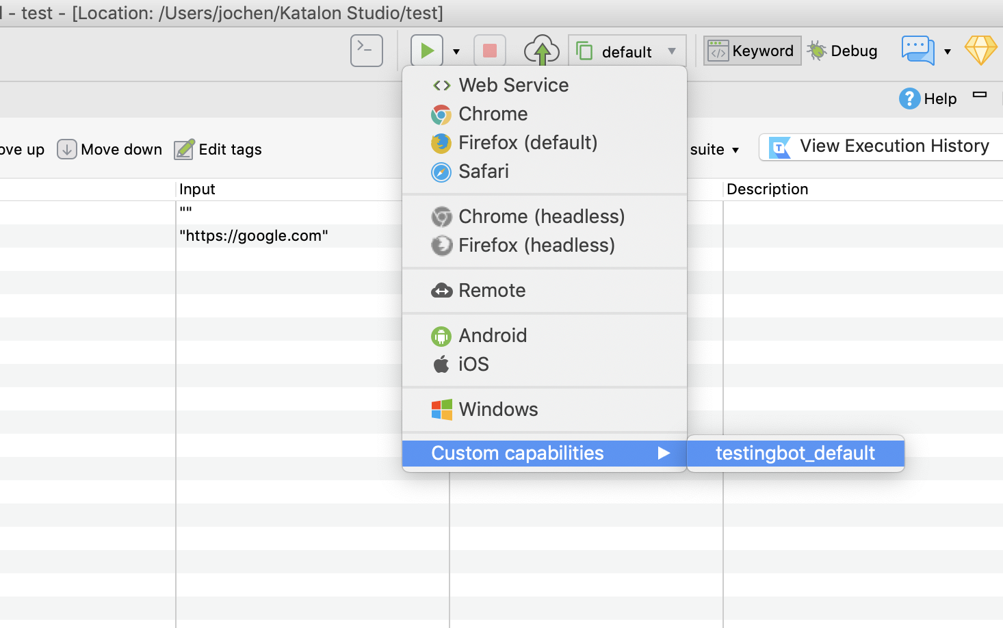This screenshot has width=1003, height=628.
Task: Choose Windows execution option
Action: (545, 409)
